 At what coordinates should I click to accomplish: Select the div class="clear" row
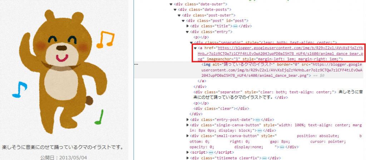221,108
